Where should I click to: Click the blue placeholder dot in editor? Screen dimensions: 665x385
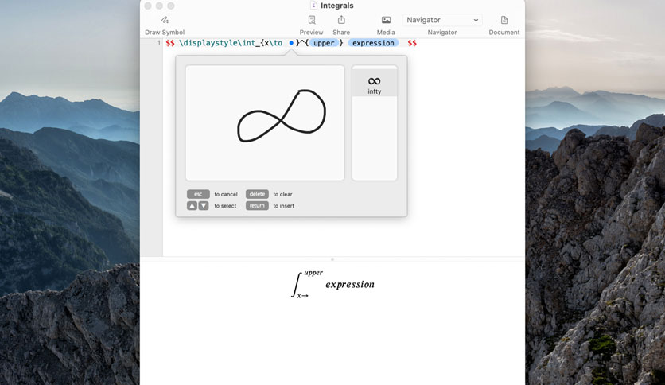point(291,43)
